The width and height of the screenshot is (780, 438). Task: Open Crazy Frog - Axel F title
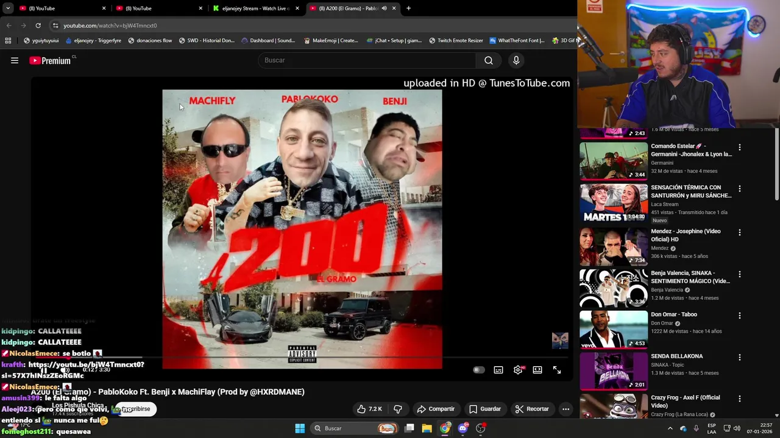(x=686, y=401)
